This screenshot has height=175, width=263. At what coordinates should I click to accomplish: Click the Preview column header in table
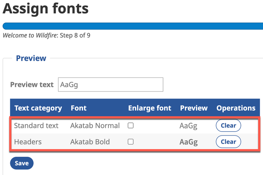tap(194, 108)
